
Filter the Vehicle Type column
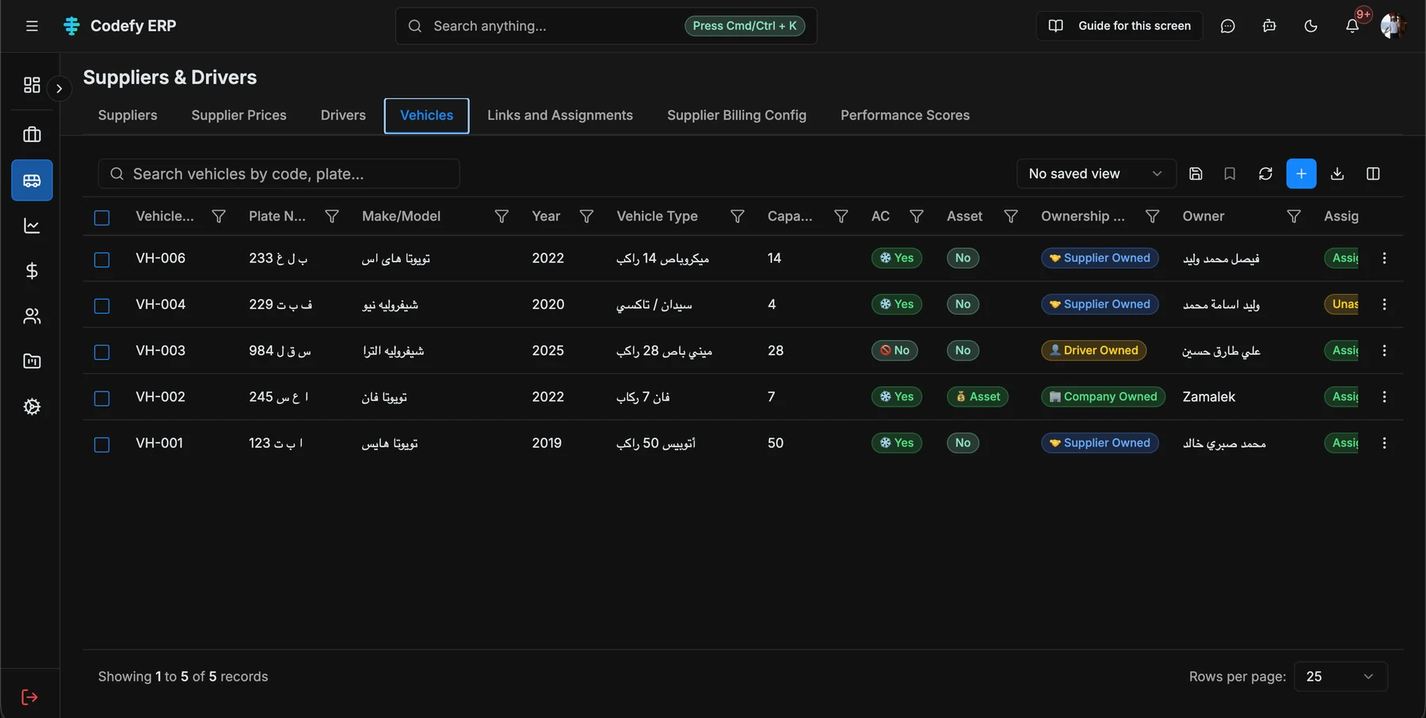737,216
